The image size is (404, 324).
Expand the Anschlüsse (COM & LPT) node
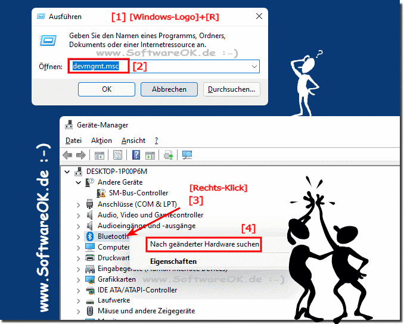pos(78,205)
